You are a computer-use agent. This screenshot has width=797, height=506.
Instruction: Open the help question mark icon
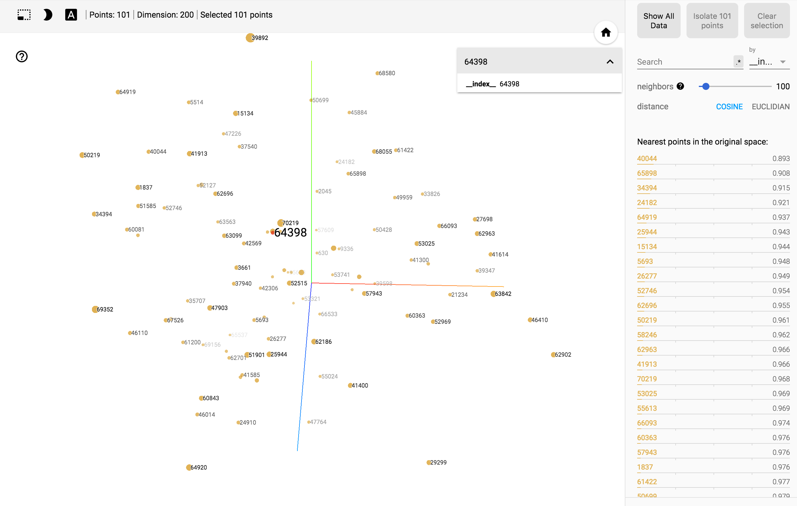coord(22,57)
